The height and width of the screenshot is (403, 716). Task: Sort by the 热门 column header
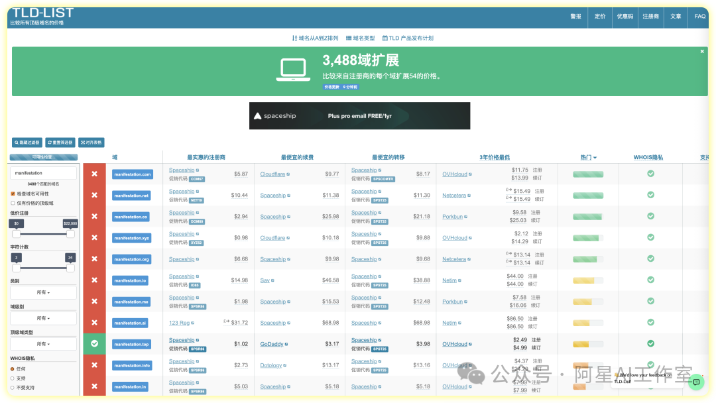coord(588,158)
